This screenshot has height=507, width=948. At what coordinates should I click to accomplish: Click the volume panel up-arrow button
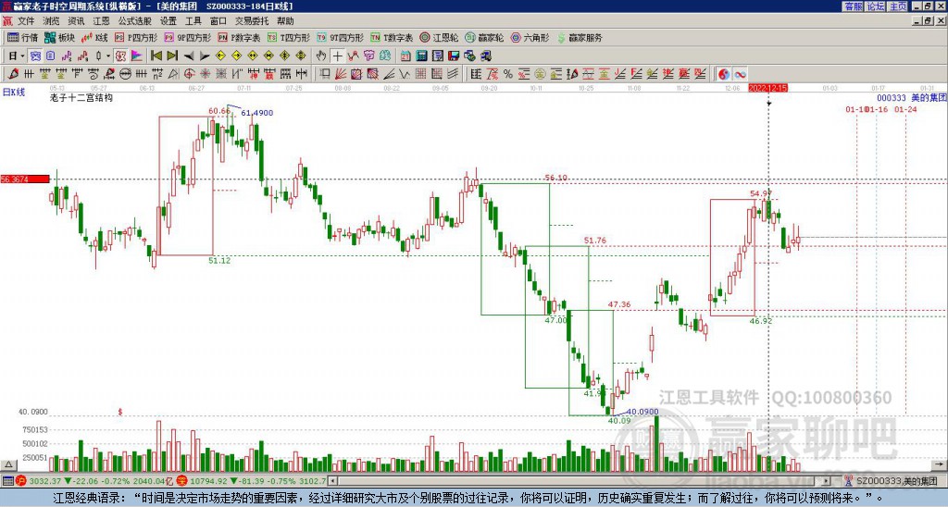coord(8,465)
